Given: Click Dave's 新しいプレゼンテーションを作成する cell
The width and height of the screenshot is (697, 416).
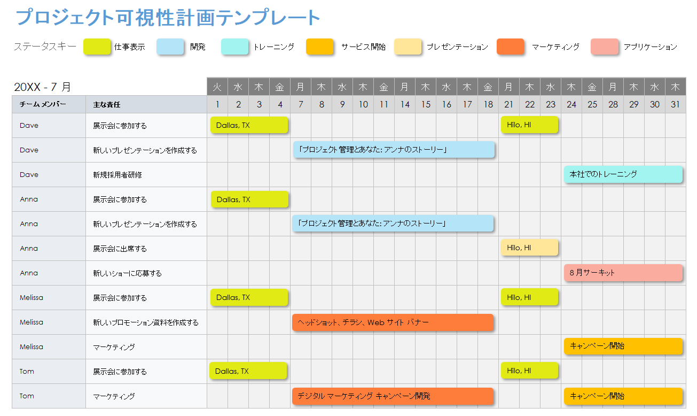Looking at the screenshot, I should (146, 150).
